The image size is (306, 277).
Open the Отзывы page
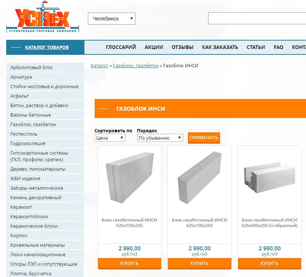tap(182, 47)
